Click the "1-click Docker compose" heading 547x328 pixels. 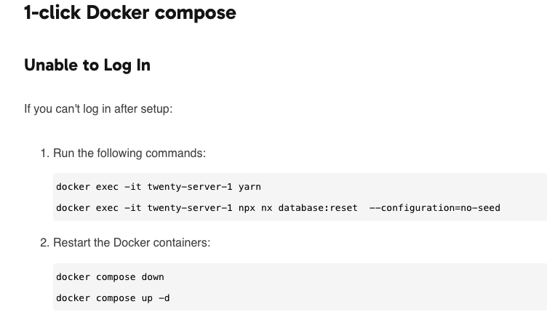[130, 12]
